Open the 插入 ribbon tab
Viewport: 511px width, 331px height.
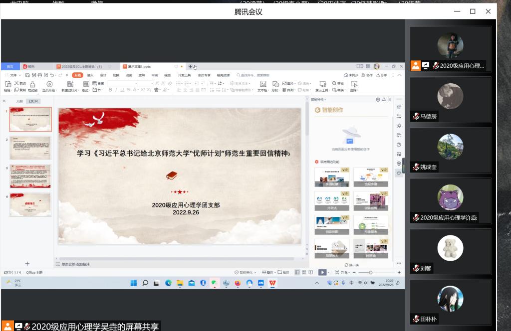pos(90,75)
